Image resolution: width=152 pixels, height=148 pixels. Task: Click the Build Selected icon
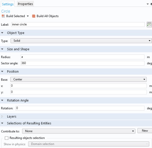tap(3, 16)
